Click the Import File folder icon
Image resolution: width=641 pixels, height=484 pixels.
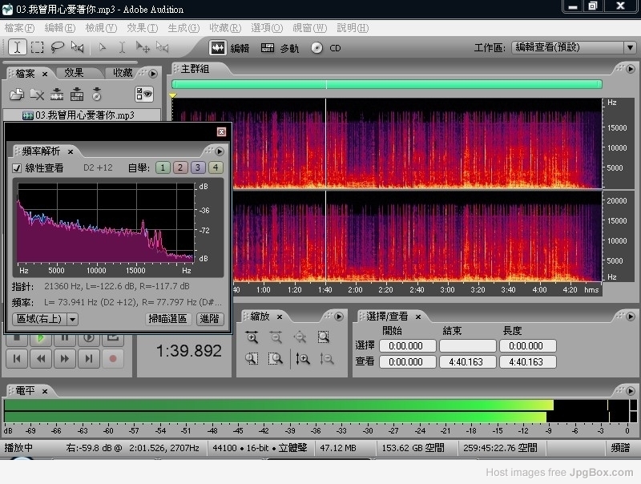tap(16, 94)
